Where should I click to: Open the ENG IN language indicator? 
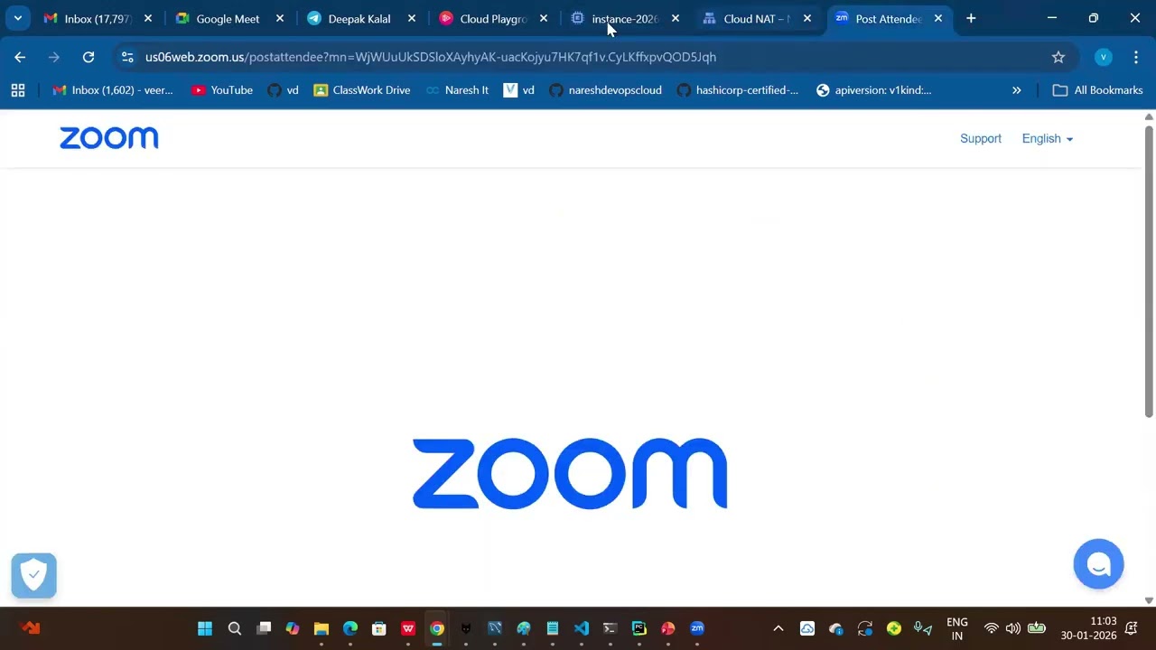[957, 628]
